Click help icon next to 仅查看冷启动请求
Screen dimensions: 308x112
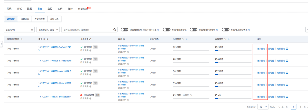click(x=249, y=30)
